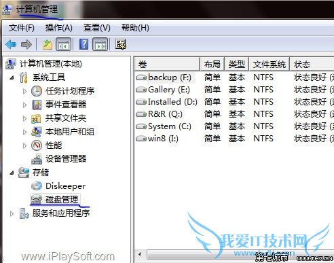Open Help via the question mark icon
The image size is (334, 263).
click(x=83, y=44)
